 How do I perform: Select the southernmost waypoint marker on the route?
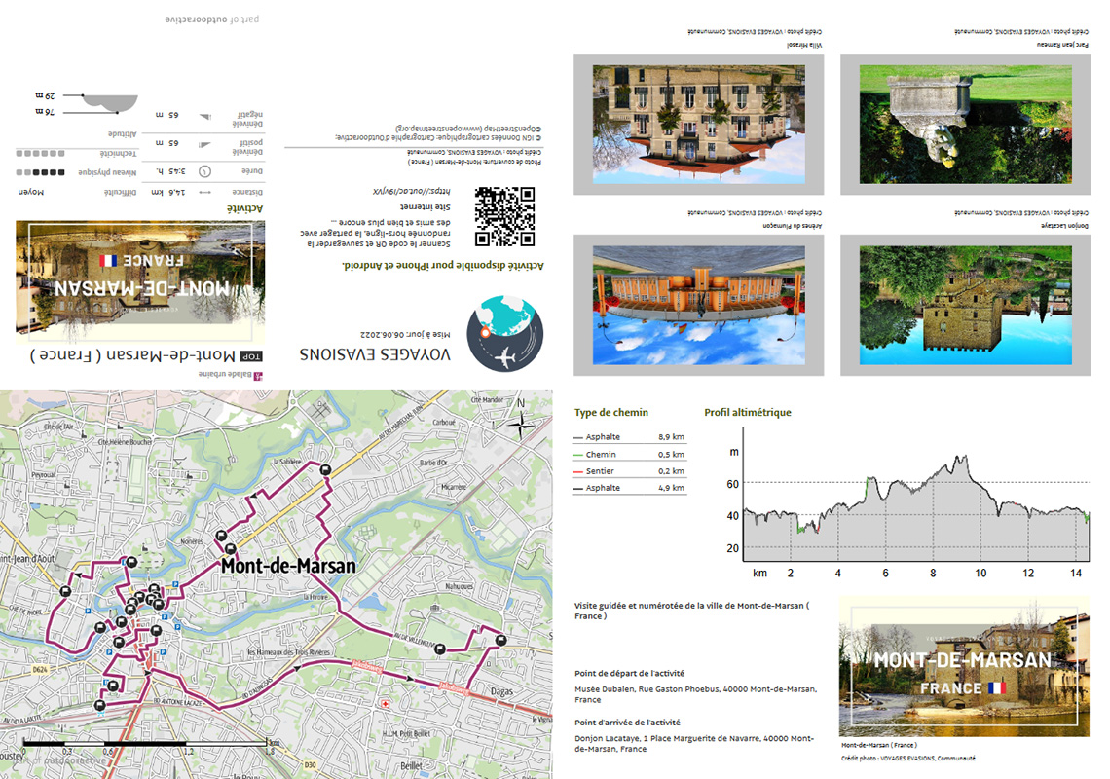point(100,705)
